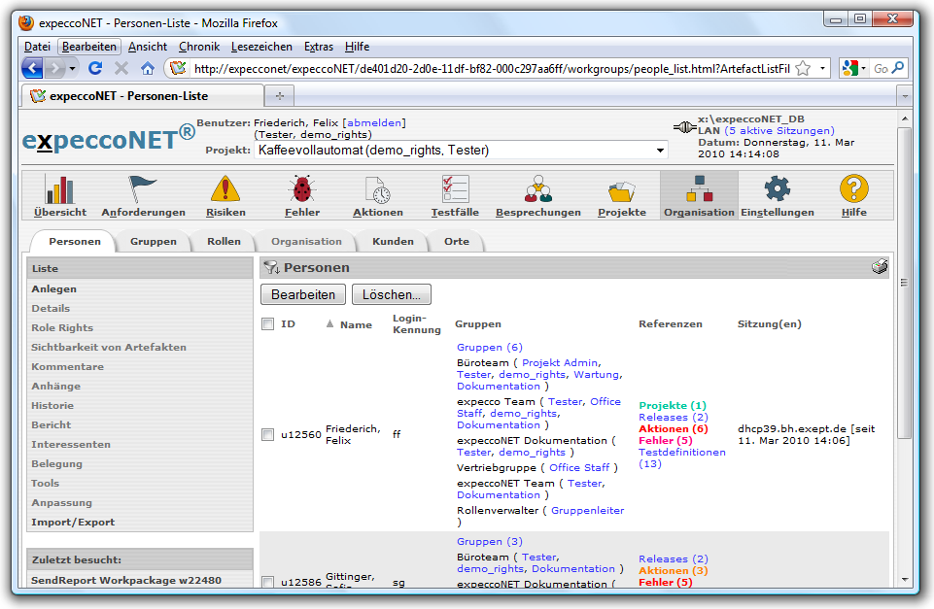Open Einstellungen gear icon
This screenshot has width=934, height=609.
click(x=778, y=189)
